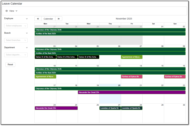Collapse the Employee filter section
Viewport: 190px width, 126px height.
[27, 18]
